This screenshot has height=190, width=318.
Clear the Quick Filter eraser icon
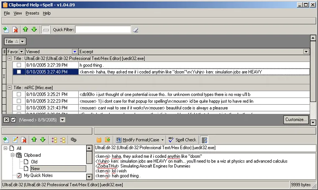[136, 30]
